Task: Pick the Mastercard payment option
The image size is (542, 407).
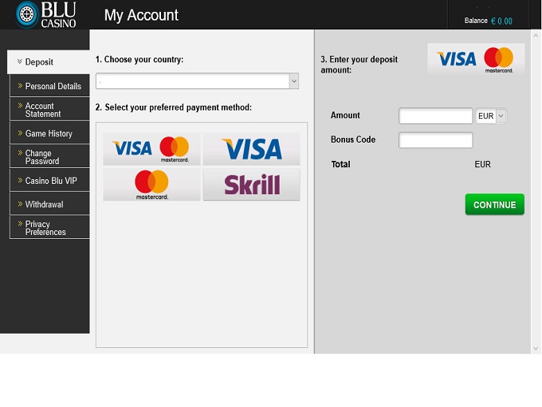Action: (151, 184)
